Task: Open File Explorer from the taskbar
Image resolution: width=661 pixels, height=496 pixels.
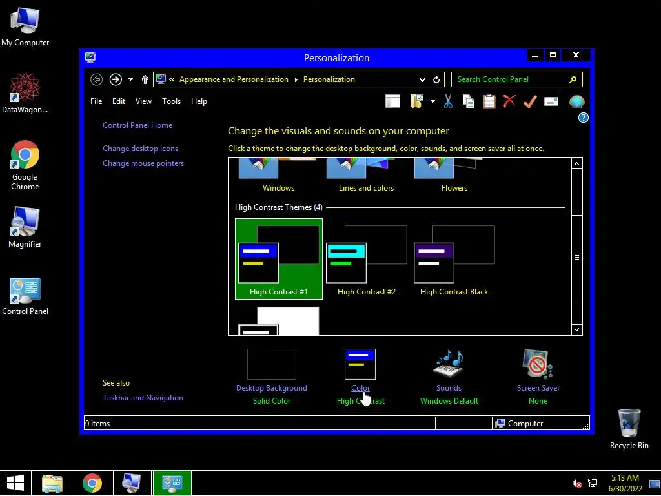Action: pyautogui.click(x=52, y=483)
